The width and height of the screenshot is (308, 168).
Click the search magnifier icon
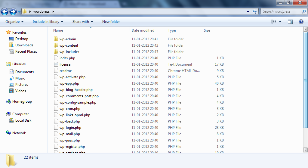304,11
